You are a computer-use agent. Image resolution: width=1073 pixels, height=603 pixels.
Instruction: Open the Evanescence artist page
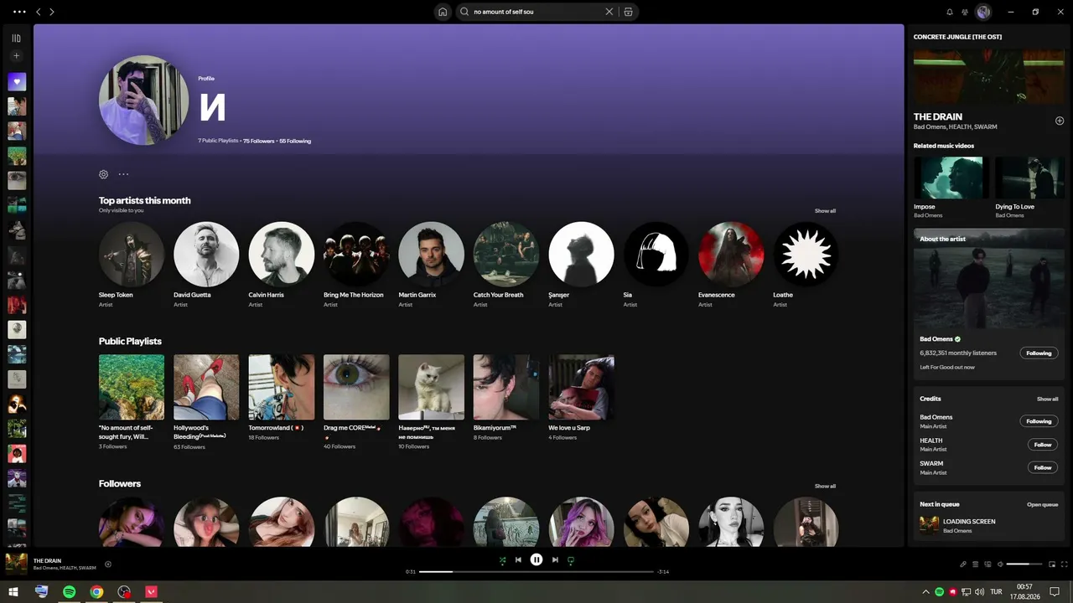731,265
